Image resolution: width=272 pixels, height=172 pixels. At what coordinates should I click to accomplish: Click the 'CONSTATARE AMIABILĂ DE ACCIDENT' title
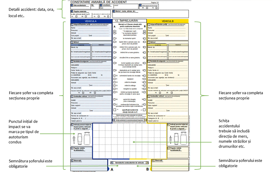pos(98,2)
